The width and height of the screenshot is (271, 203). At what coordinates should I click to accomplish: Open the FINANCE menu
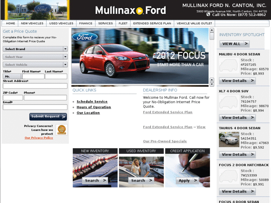coord(86,23)
